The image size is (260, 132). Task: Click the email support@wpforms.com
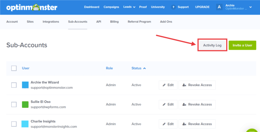pos(48,107)
